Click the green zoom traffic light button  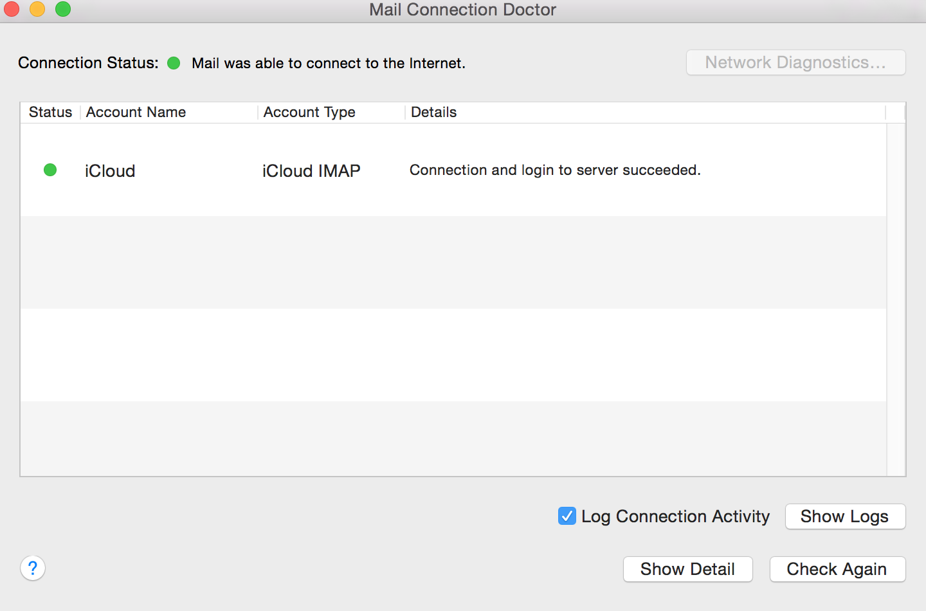[x=62, y=10]
